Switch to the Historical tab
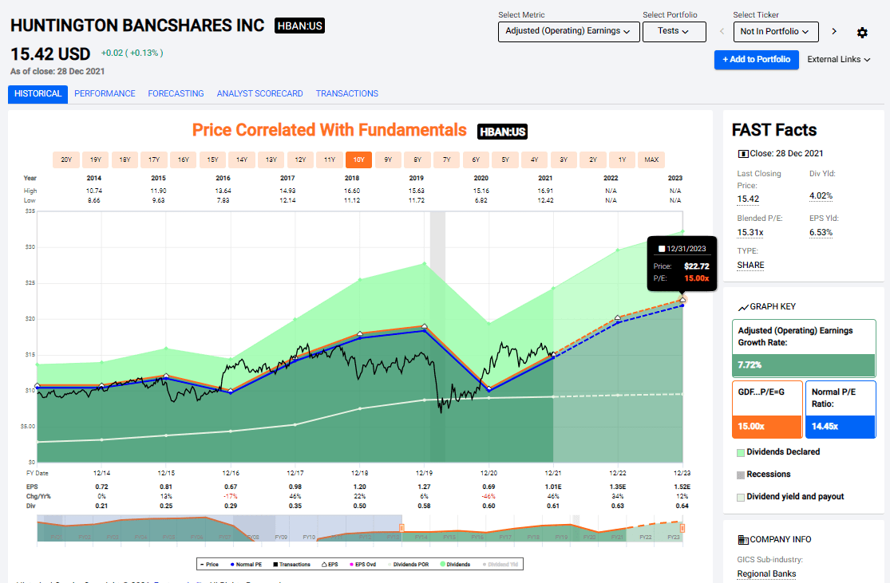 (38, 94)
